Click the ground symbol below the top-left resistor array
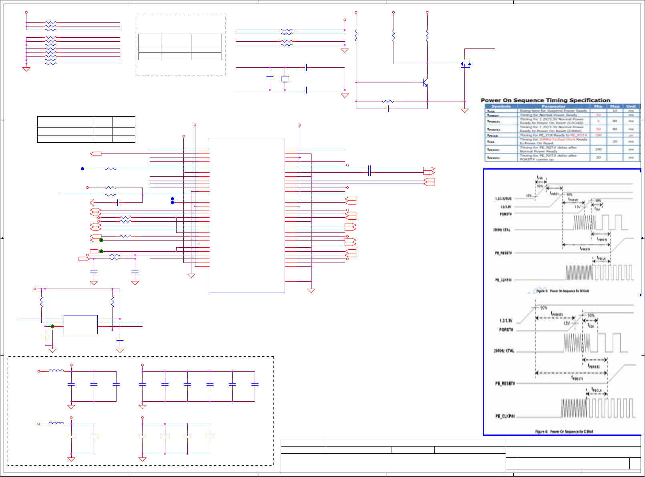 pyautogui.click(x=26, y=69)
